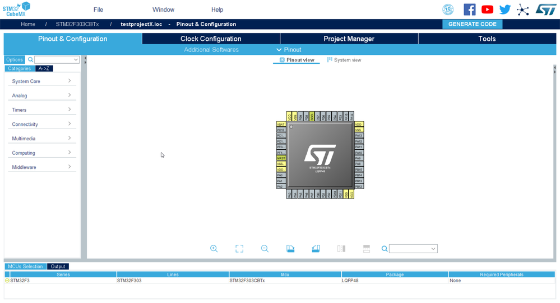Select the VBAT pin on the chip
Image resolution: width=560 pixels, height=303 pixels.
pyautogui.click(x=281, y=124)
